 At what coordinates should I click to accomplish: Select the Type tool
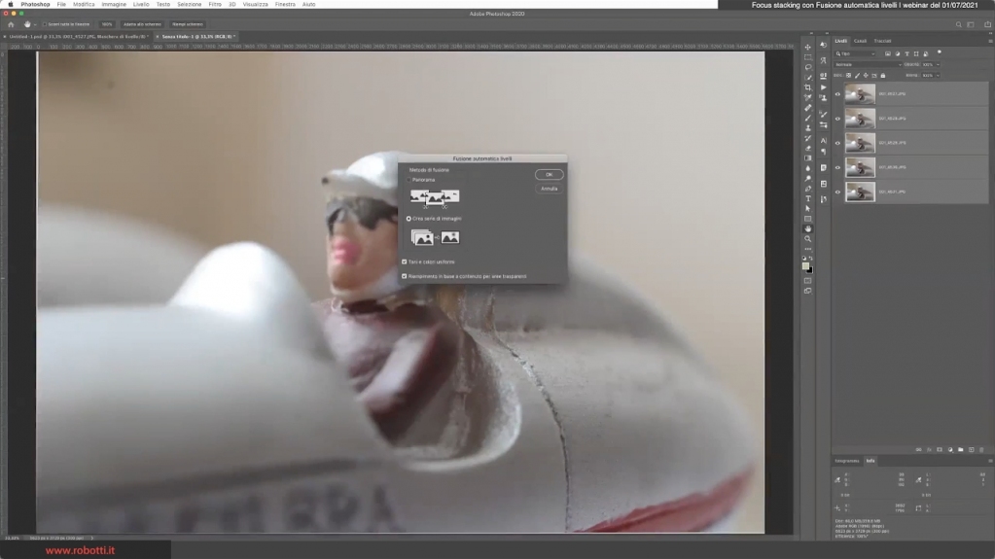tap(808, 198)
